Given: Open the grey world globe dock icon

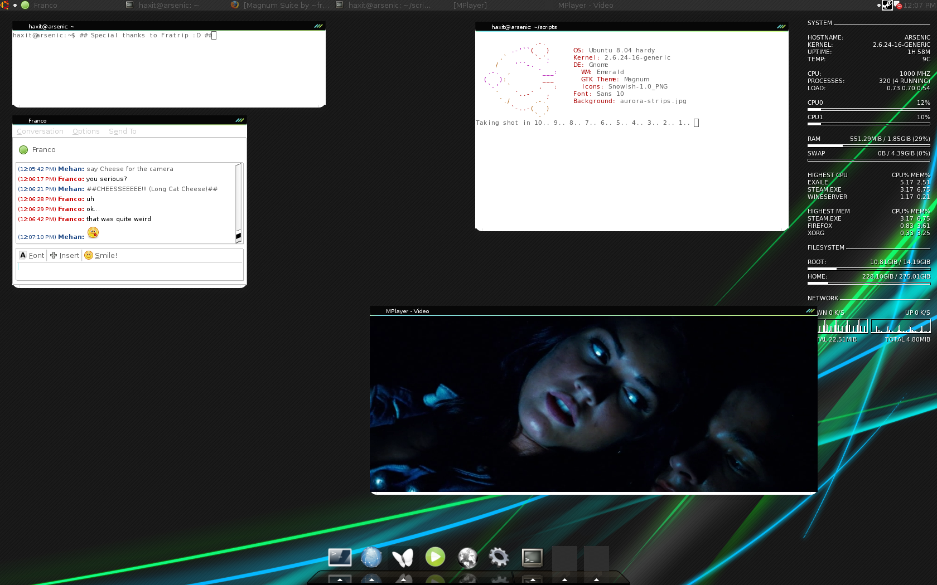Looking at the screenshot, I should pos(467,557).
